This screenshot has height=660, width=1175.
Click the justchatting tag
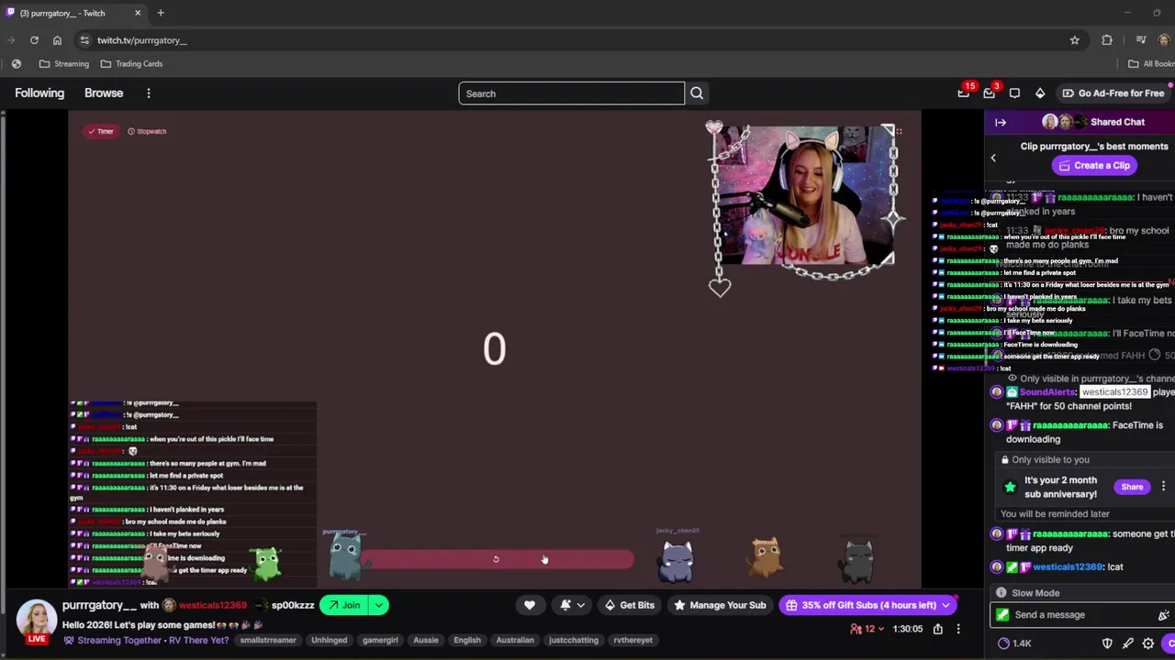pyautogui.click(x=574, y=640)
